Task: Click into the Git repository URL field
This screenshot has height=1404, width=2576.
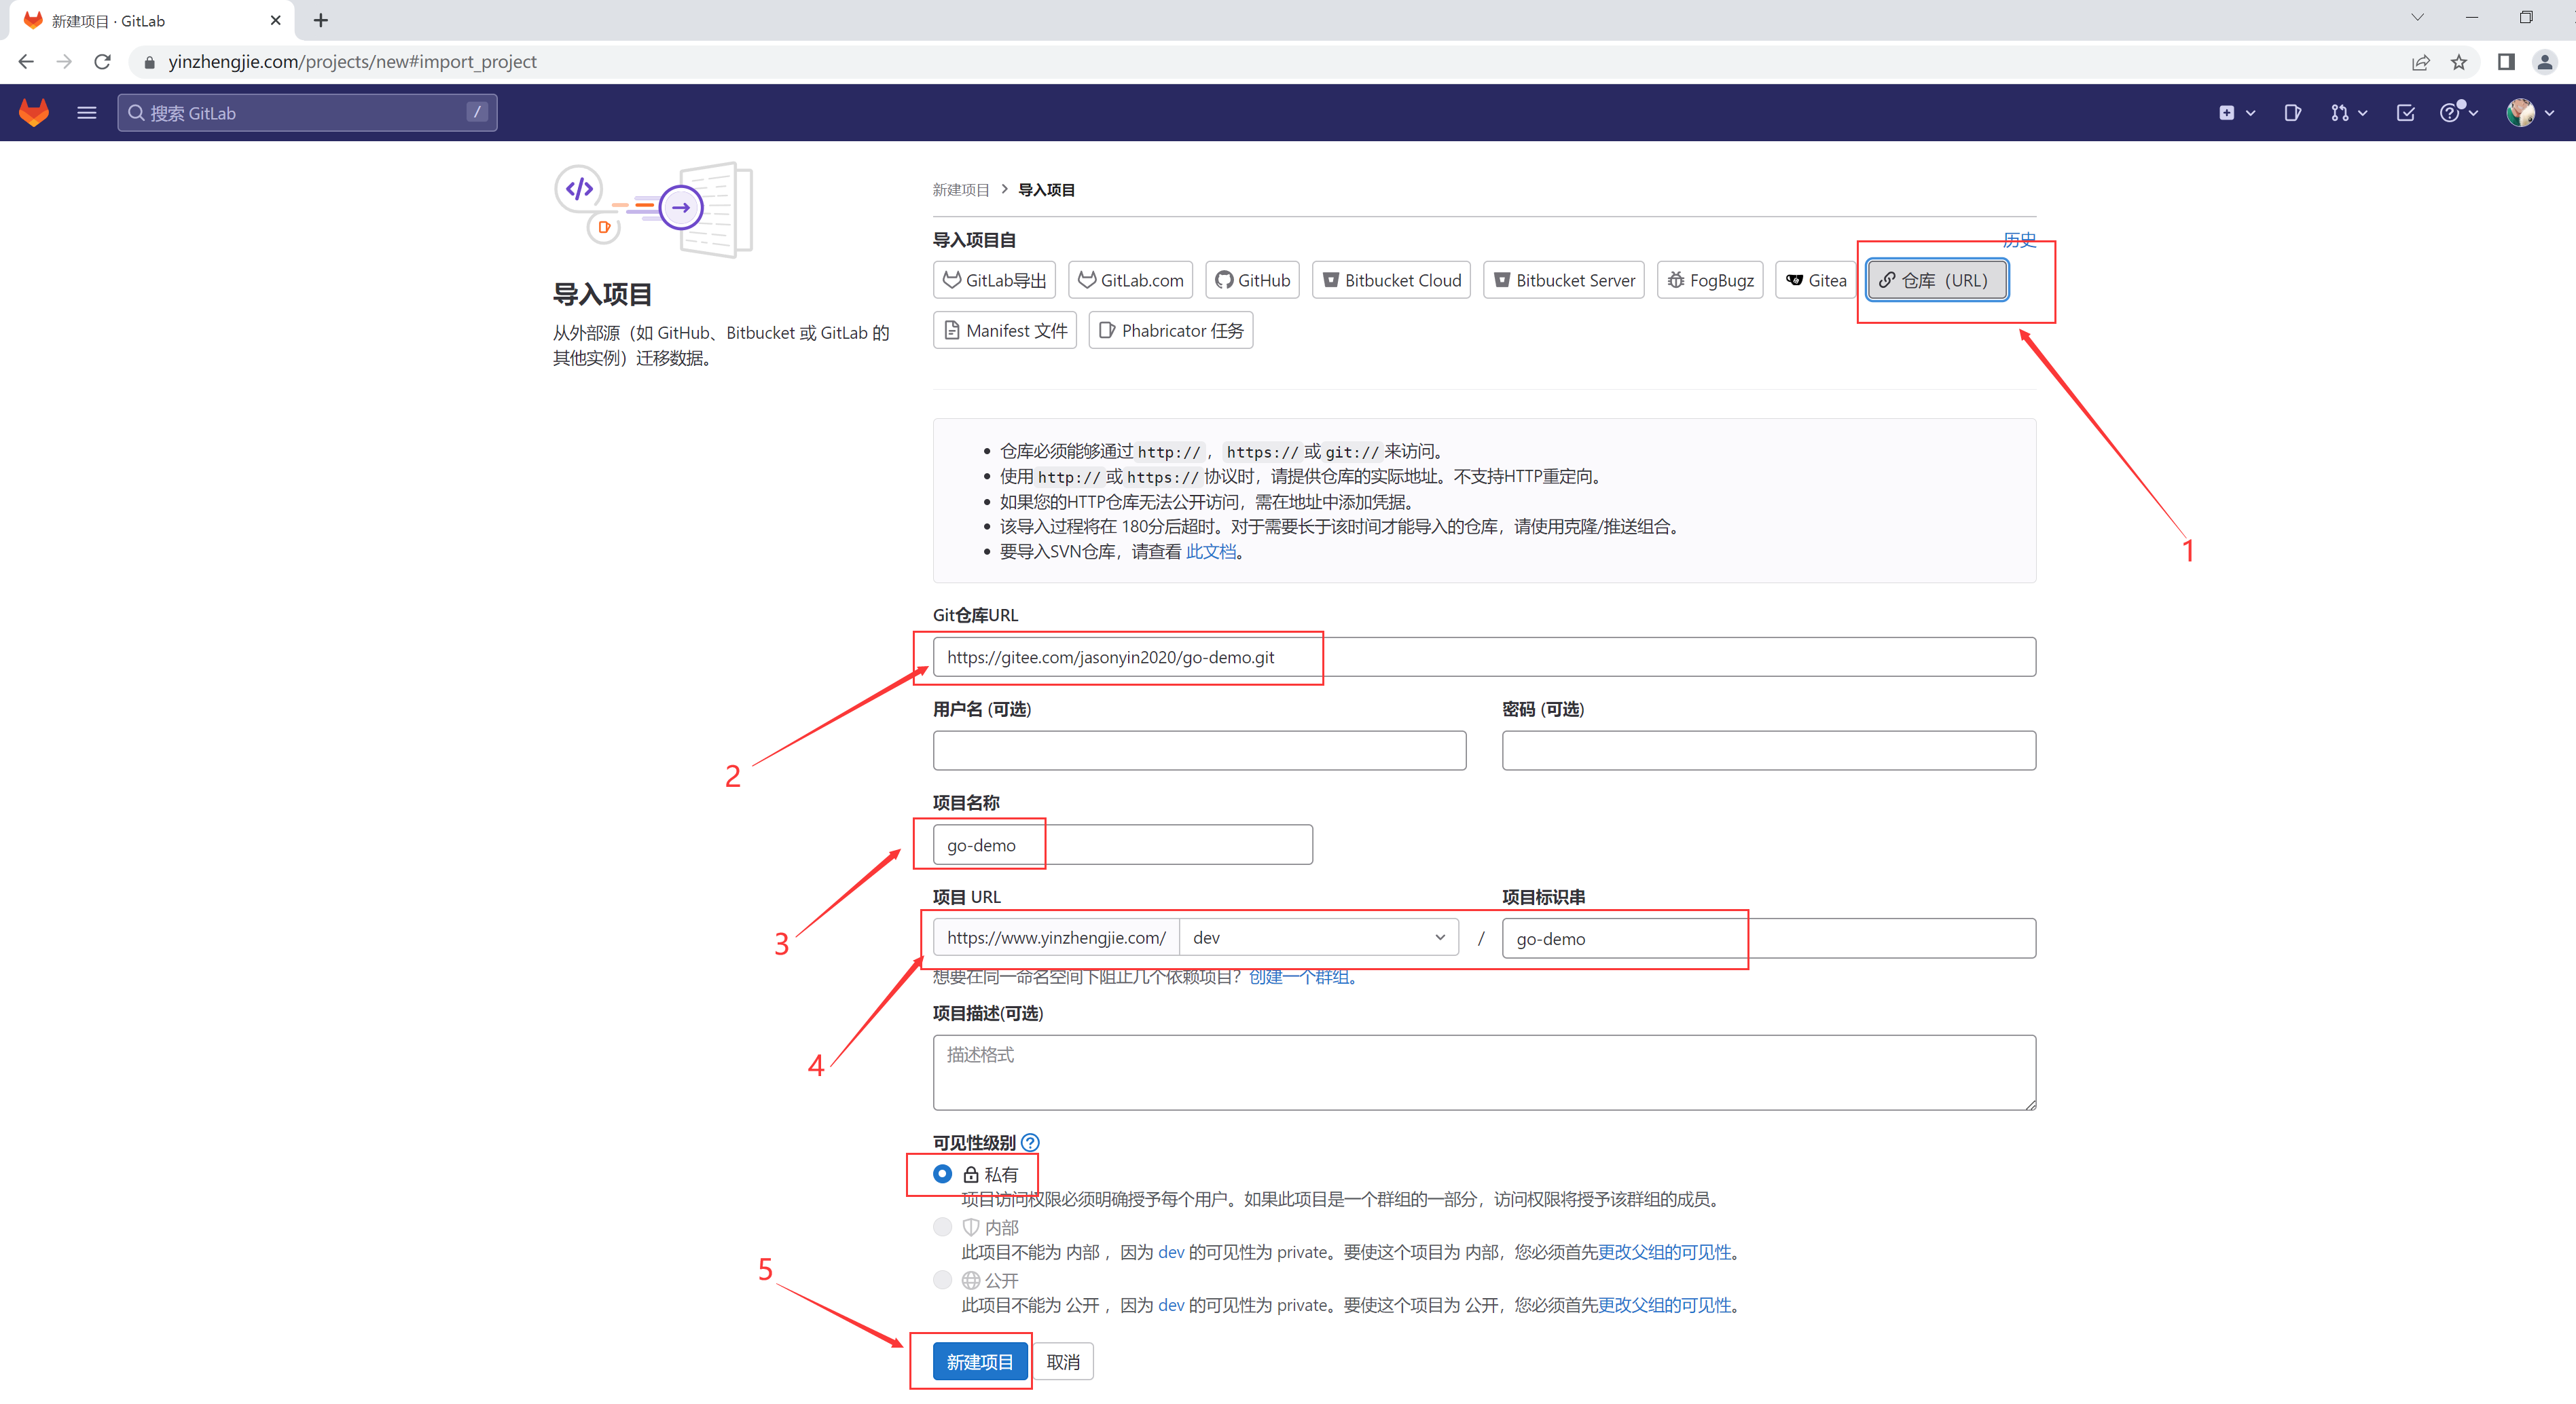Action: tap(1484, 657)
